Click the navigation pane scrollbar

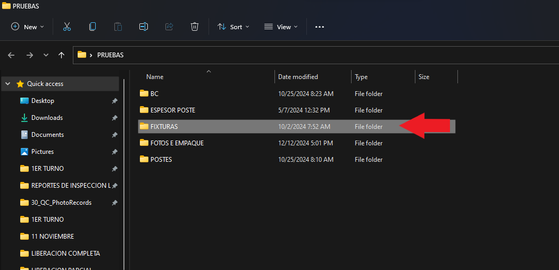124,175
